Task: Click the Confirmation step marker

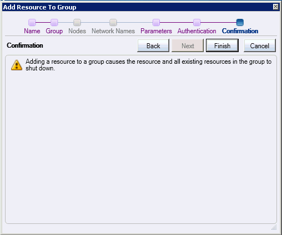Action: (x=240, y=22)
